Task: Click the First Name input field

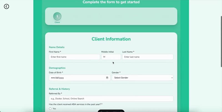Action: tap(74, 57)
